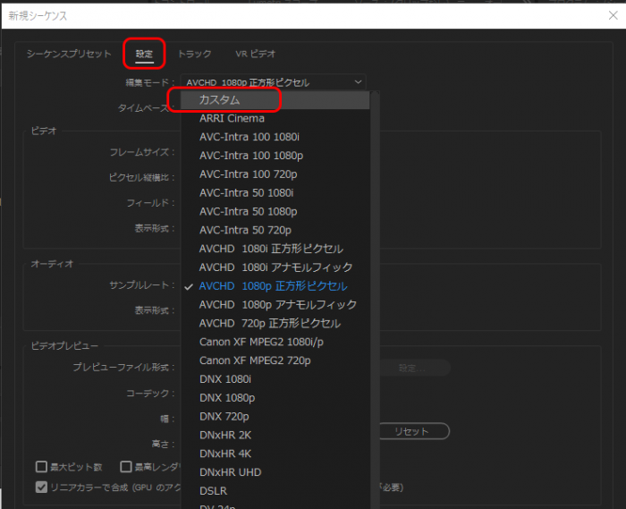
Task: Open the 設定 tab
Action: pos(144,54)
